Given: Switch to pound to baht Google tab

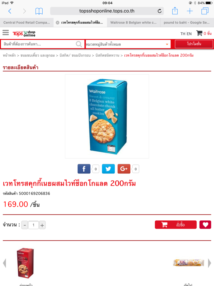Looking at the screenshot, I should coord(187,23).
